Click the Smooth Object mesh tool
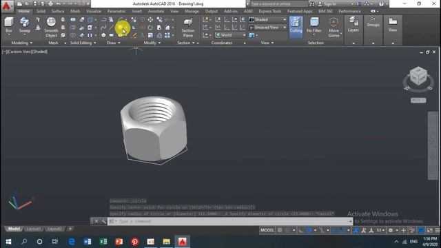441x248 pixels. coord(51,28)
